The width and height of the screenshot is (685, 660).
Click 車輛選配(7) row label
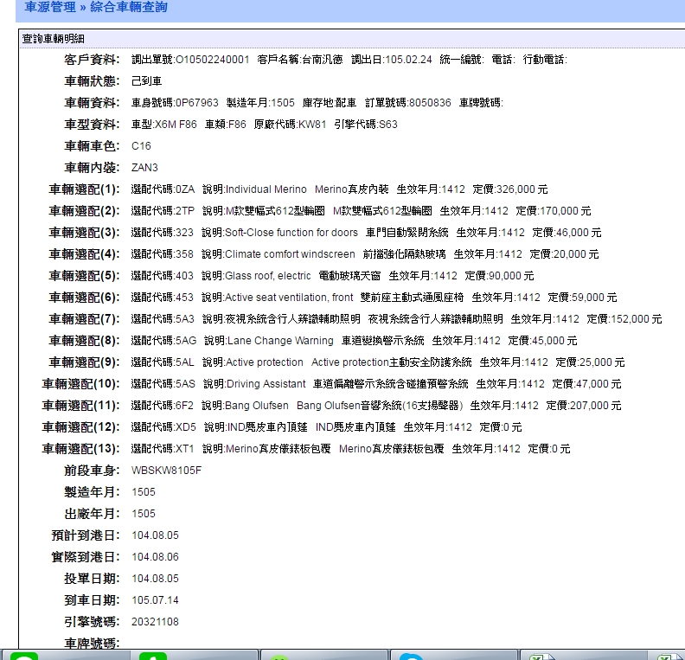(x=84, y=319)
